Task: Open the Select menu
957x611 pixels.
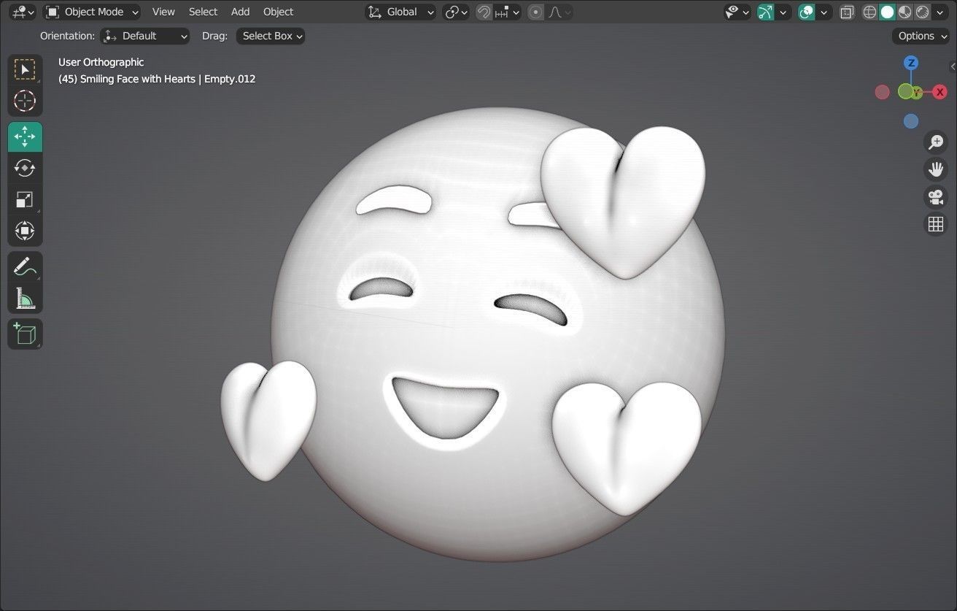Action: (x=203, y=12)
